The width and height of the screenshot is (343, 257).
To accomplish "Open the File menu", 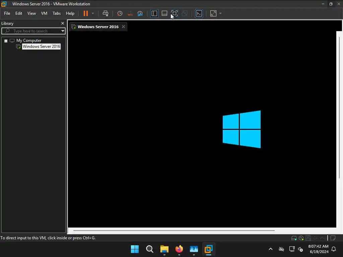I will (x=7, y=13).
